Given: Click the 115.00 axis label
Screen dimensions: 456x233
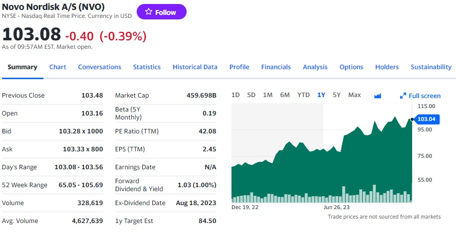Looking at the screenshot, I should (x=427, y=106).
